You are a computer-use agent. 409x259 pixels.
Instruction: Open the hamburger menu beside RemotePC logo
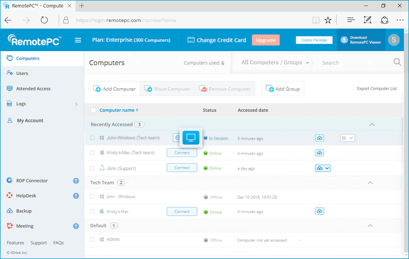(78, 40)
